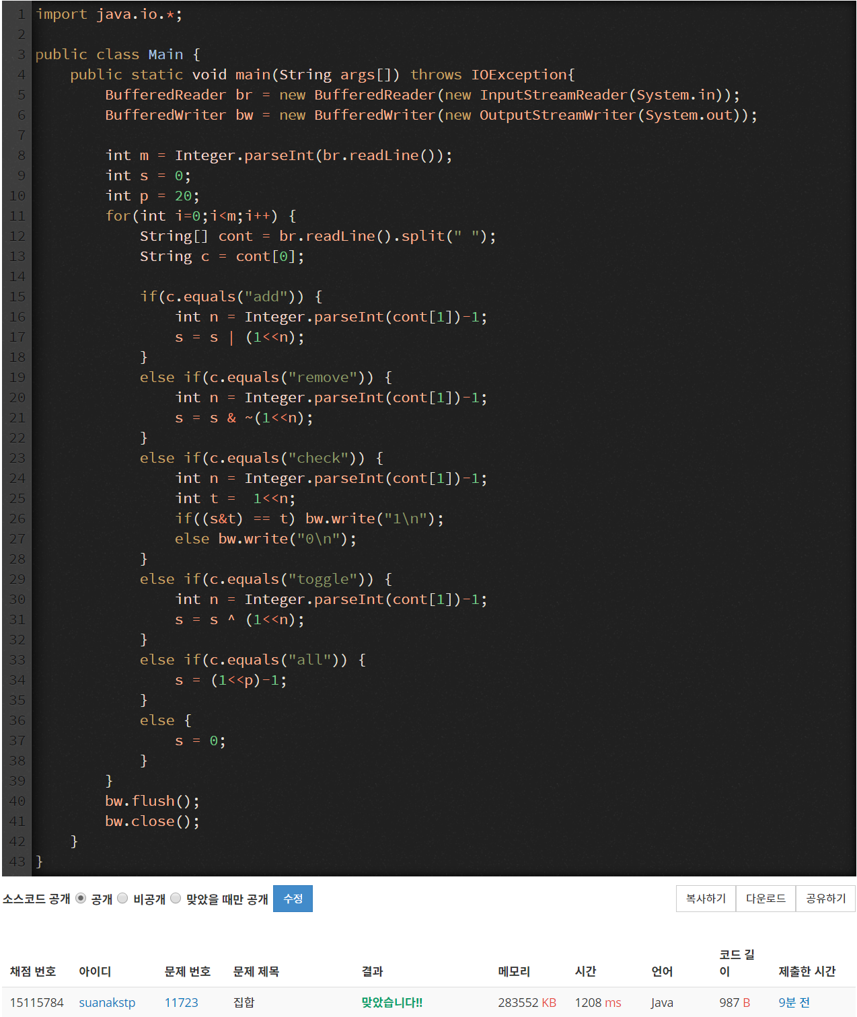
Task: Click the Java language cell
Action: (661, 1002)
